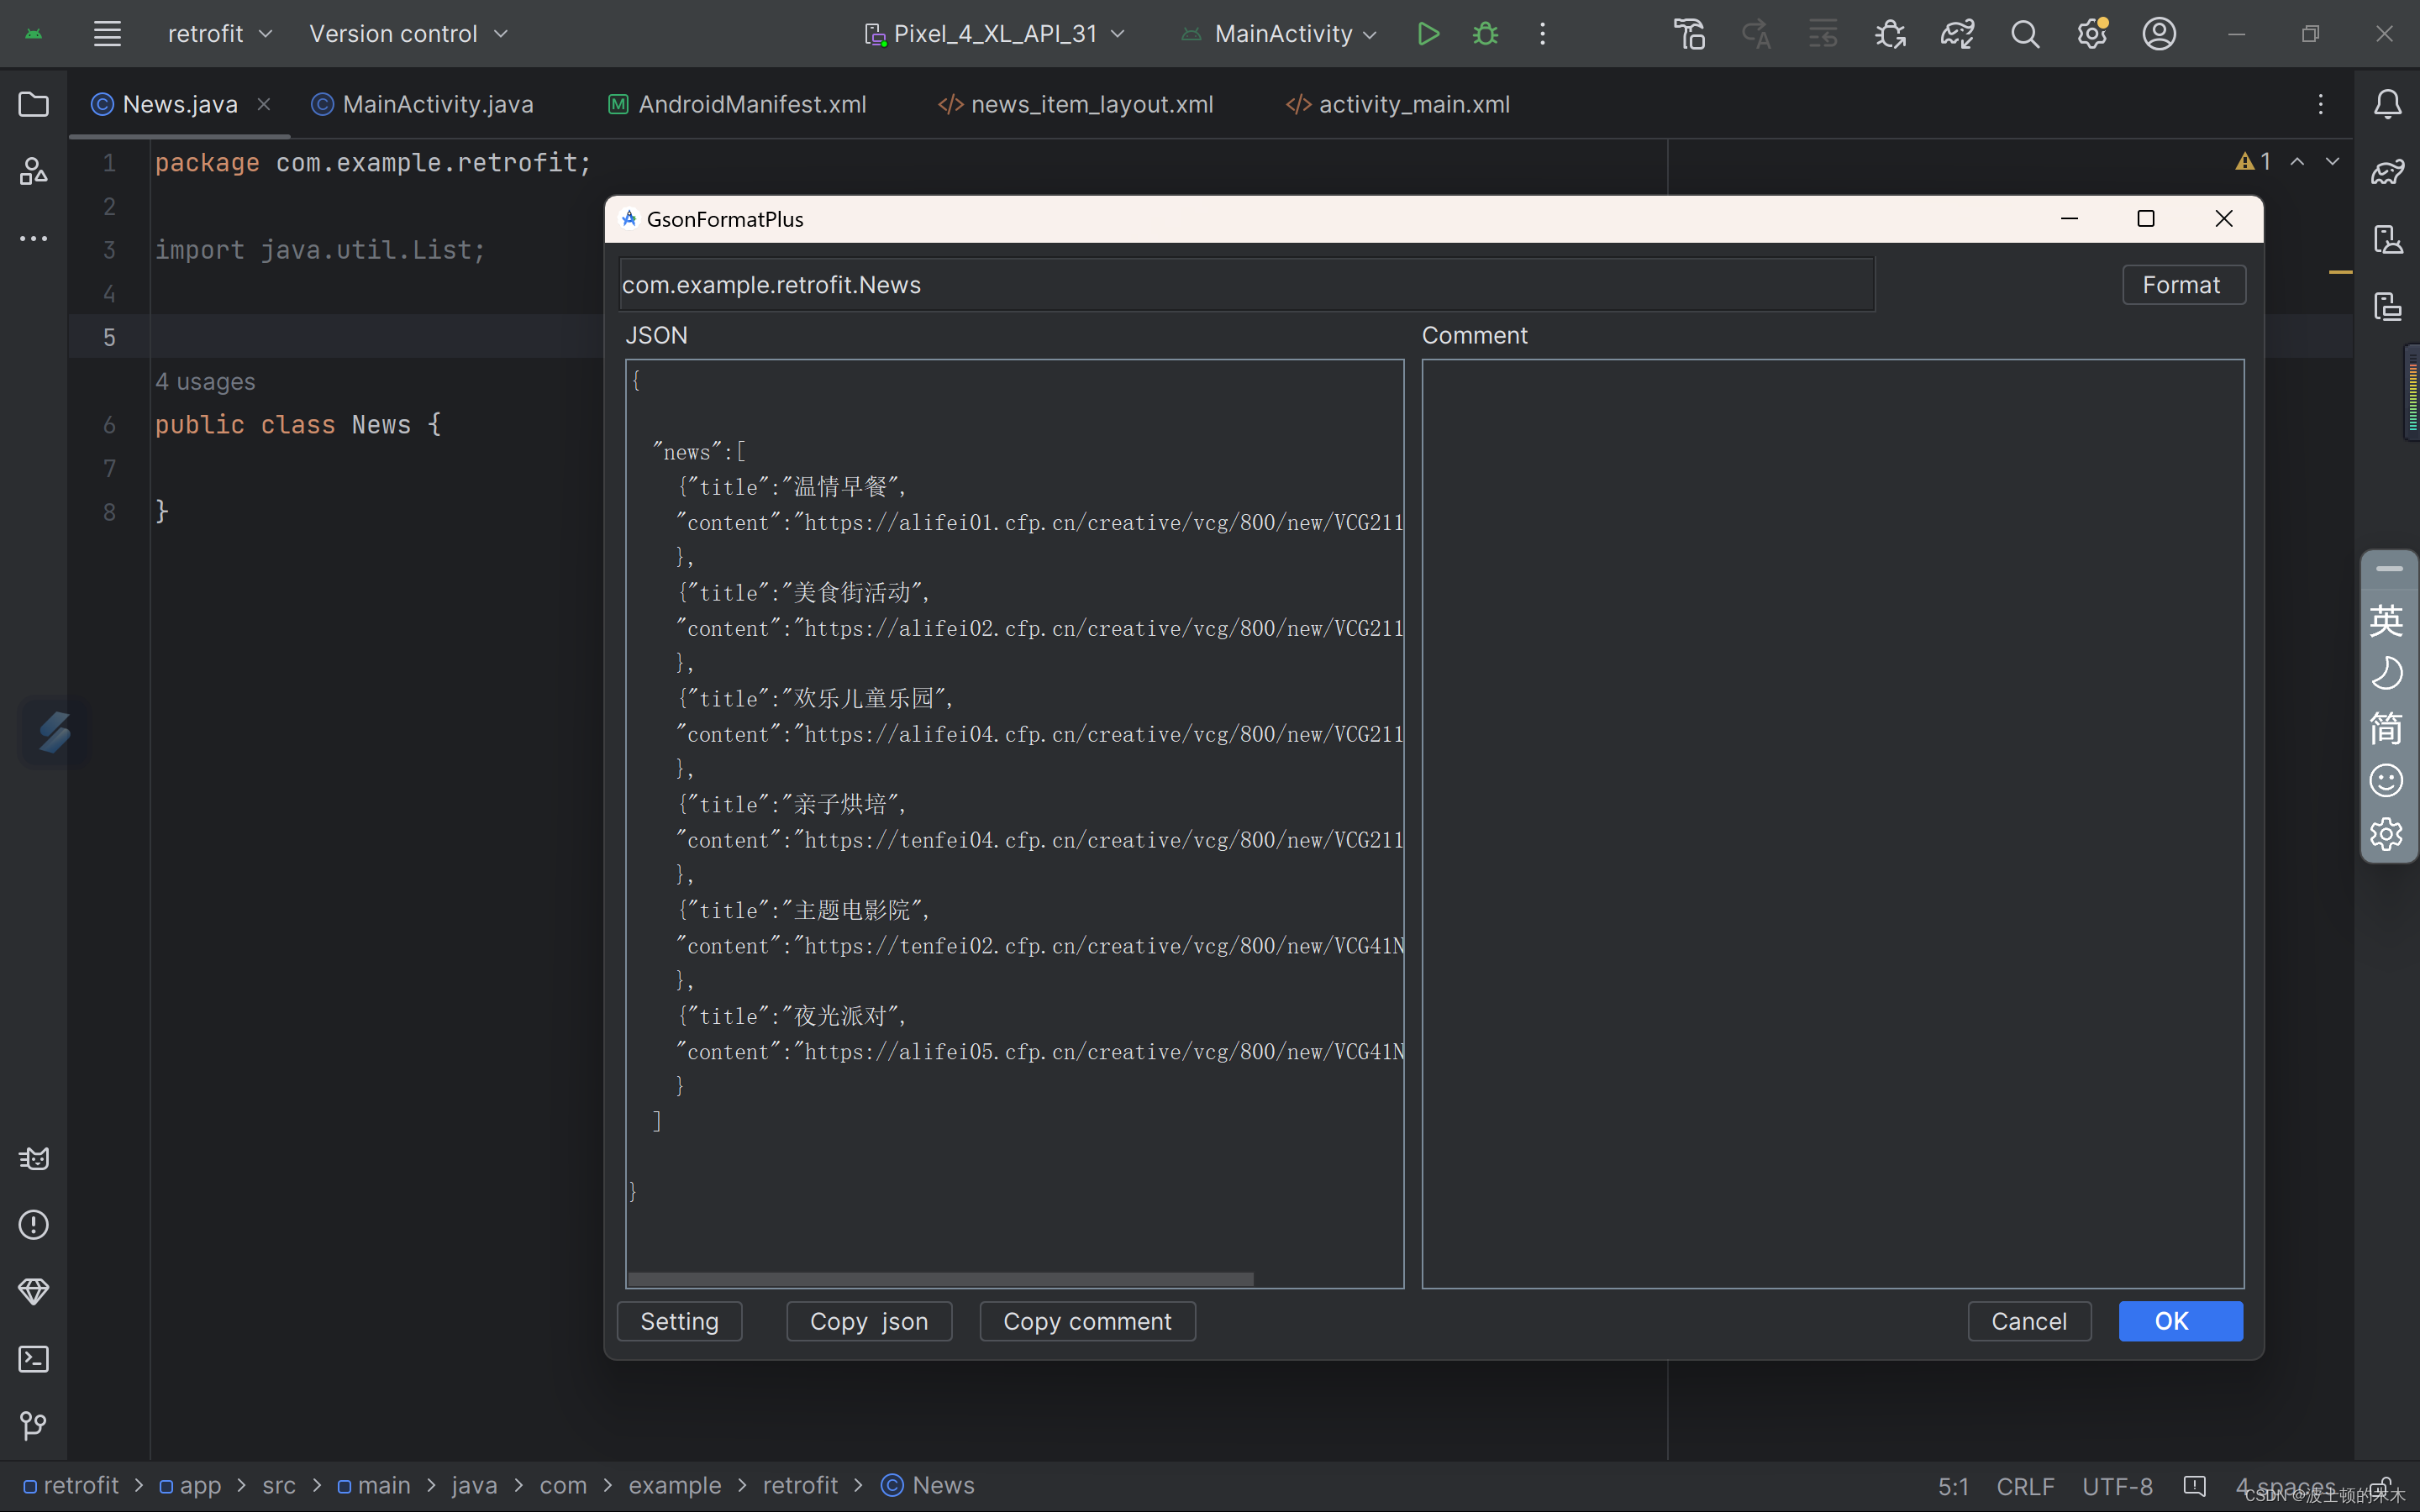Expand the Version control dropdown
Image resolution: width=2420 pixels, height=1512 pixels.
(x=408, y=34)
